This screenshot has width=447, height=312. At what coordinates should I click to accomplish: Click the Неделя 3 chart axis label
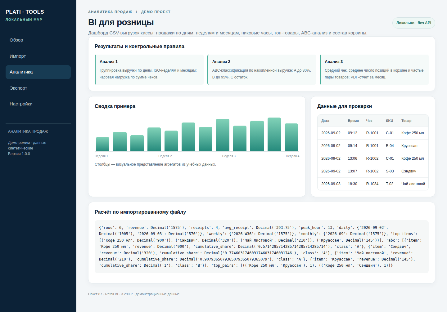229,156
